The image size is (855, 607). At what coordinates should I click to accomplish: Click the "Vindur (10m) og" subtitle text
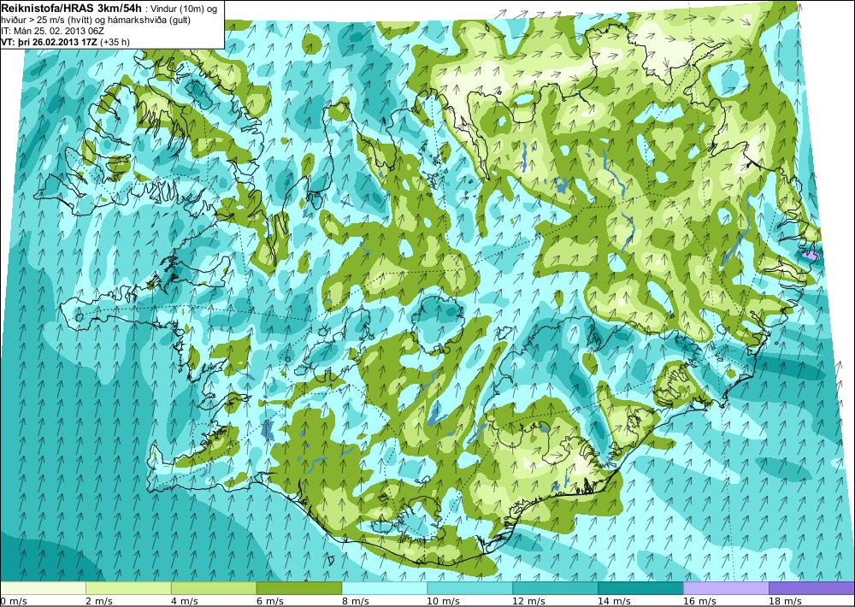pyautogui.click(x=186, y=9)
